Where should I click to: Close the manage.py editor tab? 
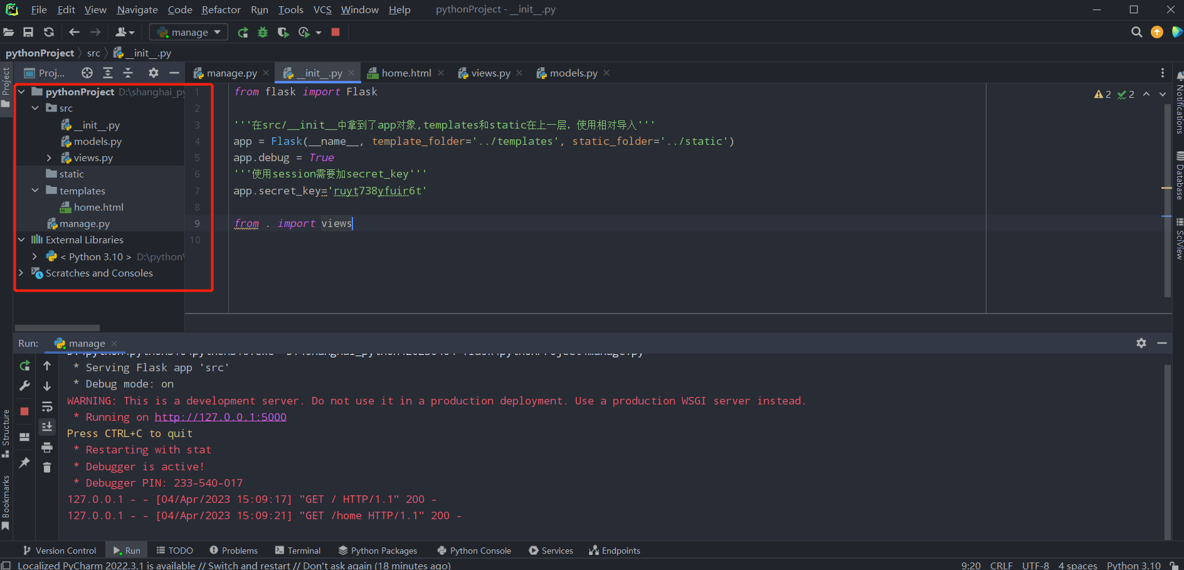tap(266, 73)
